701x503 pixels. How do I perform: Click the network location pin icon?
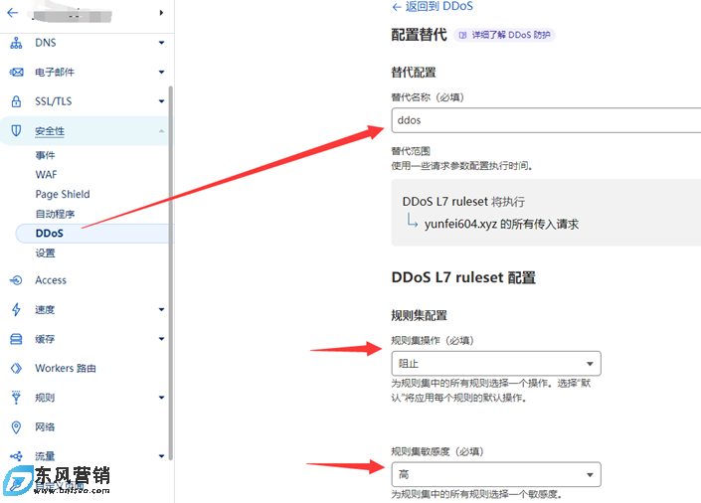point(16,427)
